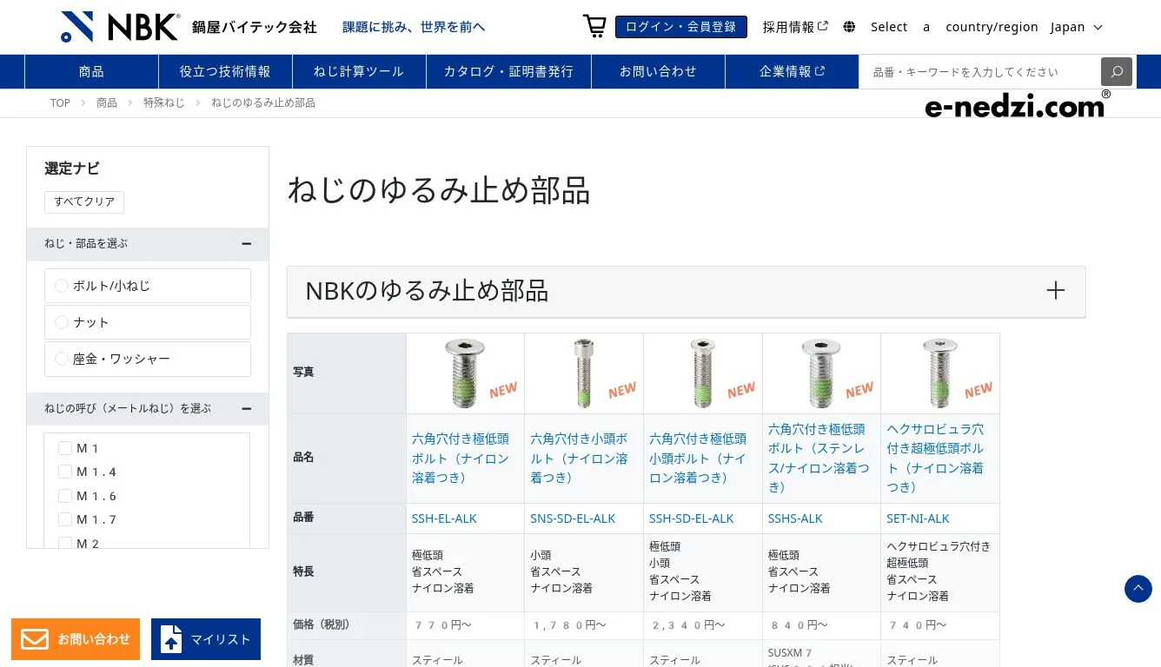Open SET-NI-ALK product thumbnail

pos(940,373)
